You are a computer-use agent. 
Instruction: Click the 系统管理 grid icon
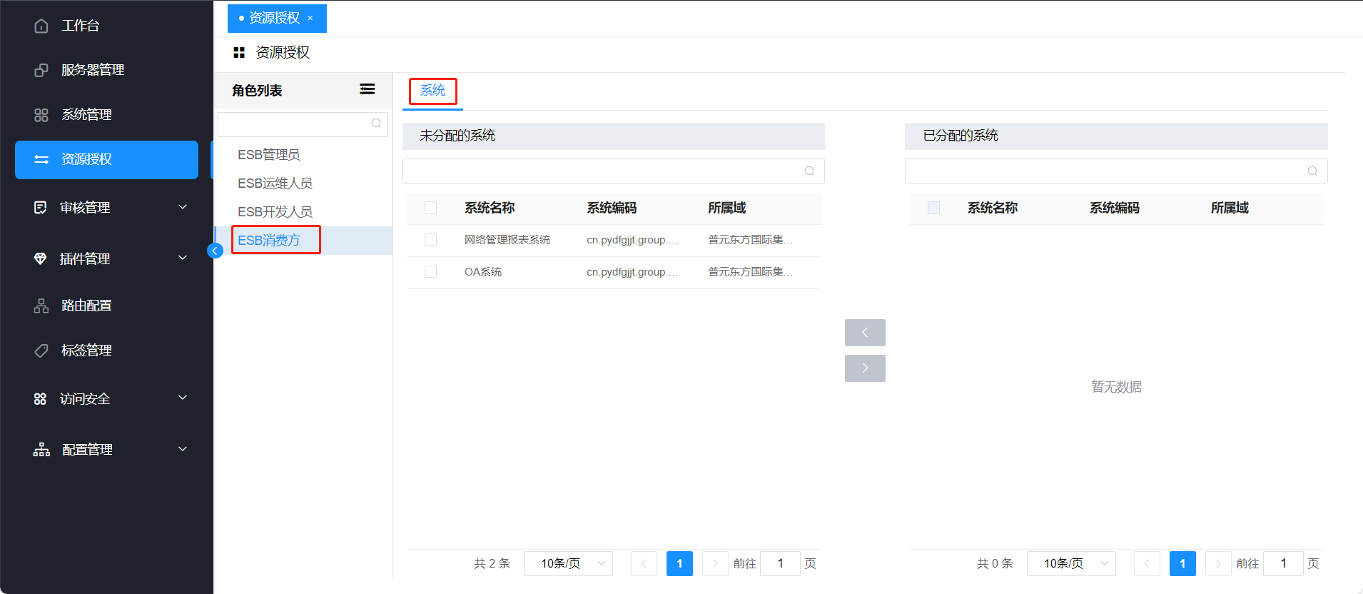[41, 115]
